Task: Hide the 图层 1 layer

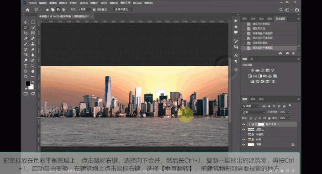Action: [243, 129]
